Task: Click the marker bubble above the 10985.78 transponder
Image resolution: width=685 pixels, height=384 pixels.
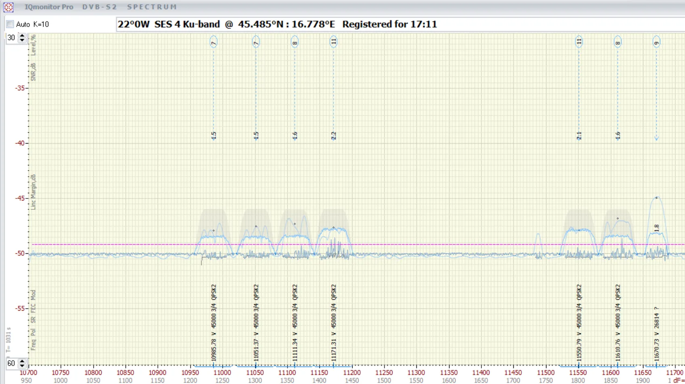Action: (214, 42)
